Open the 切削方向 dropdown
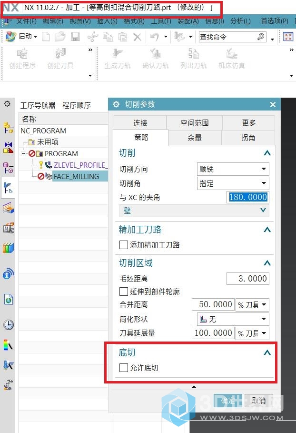This screenshot has width=296, height=433. (x=233, y=169)
